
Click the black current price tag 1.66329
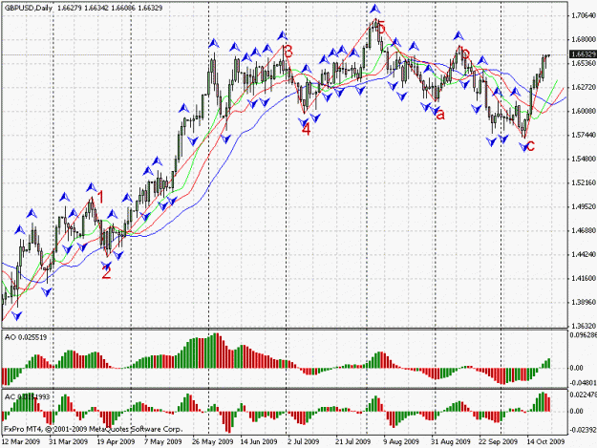[583, 54]
